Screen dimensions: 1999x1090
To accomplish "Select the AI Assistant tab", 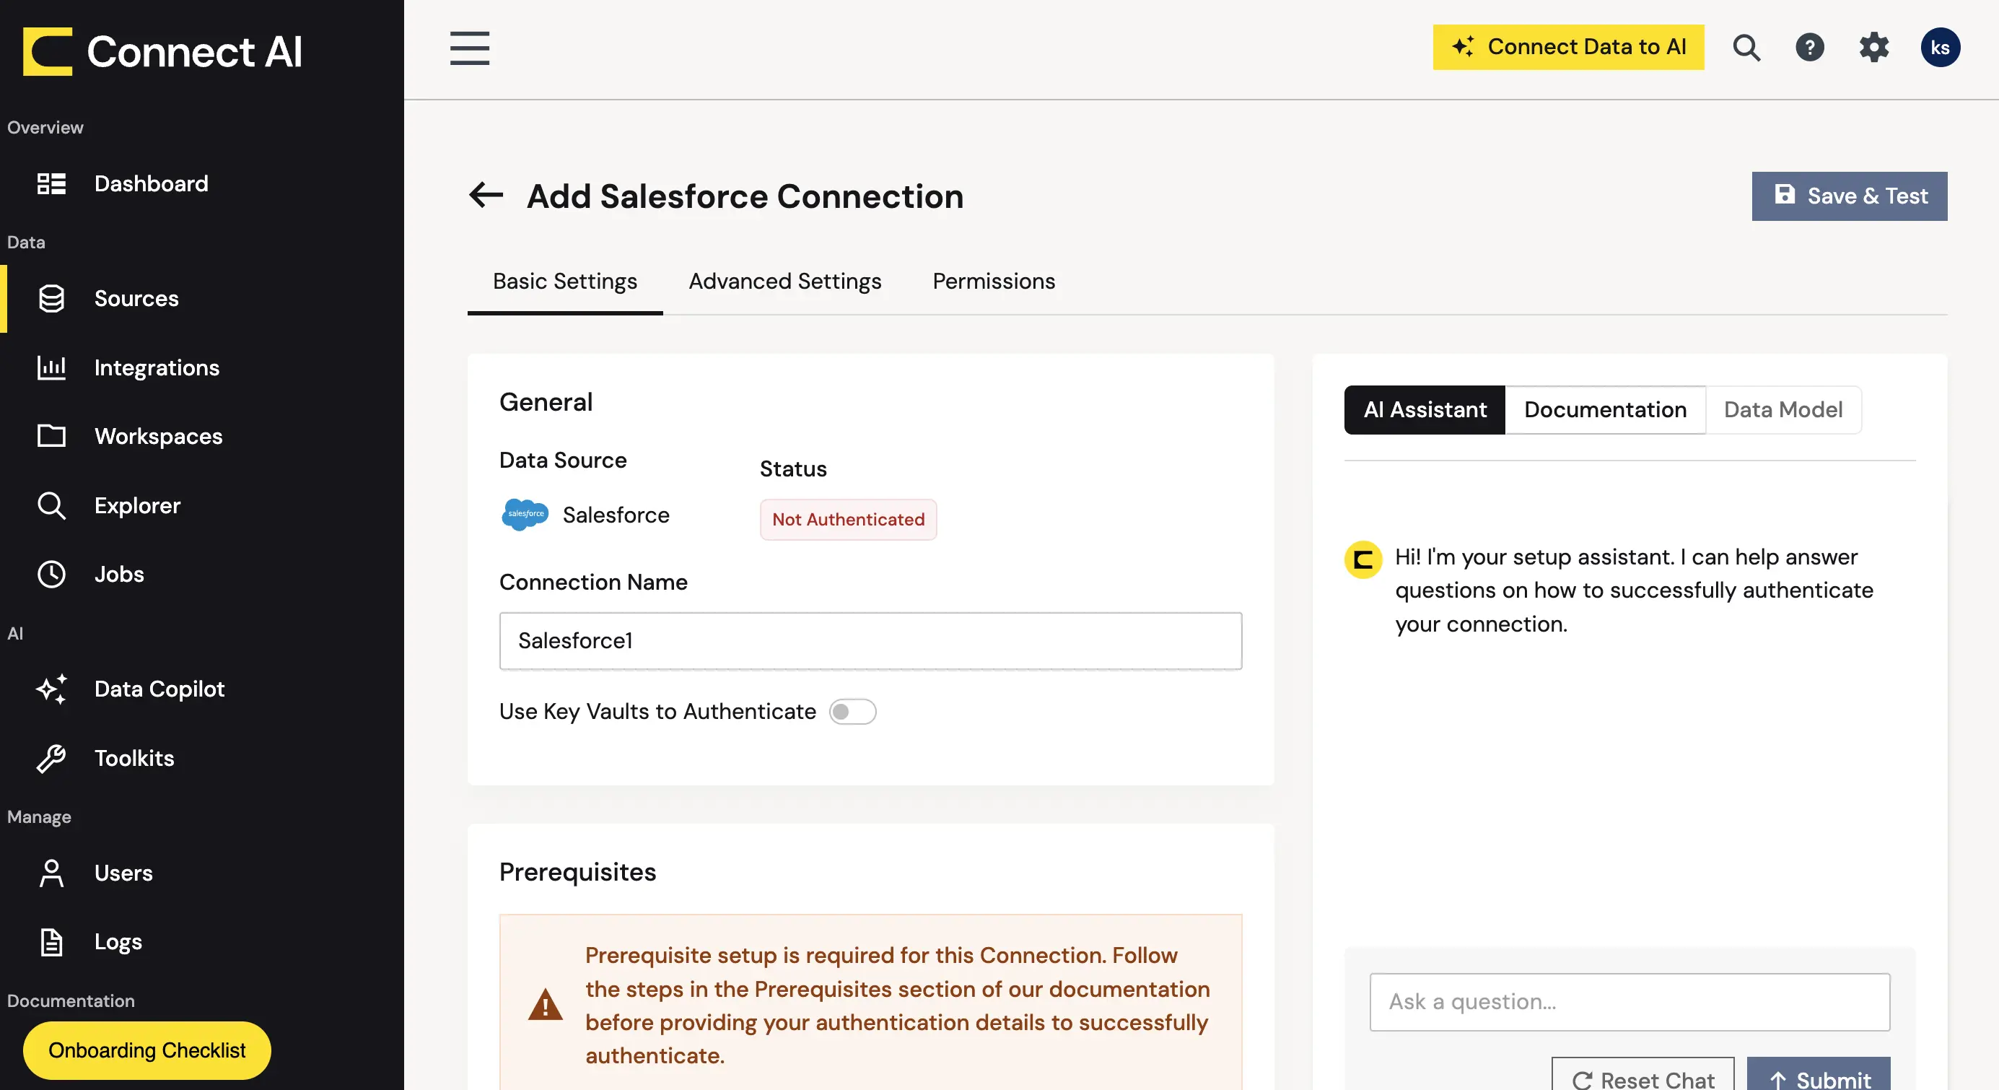I will [1424, 410].
